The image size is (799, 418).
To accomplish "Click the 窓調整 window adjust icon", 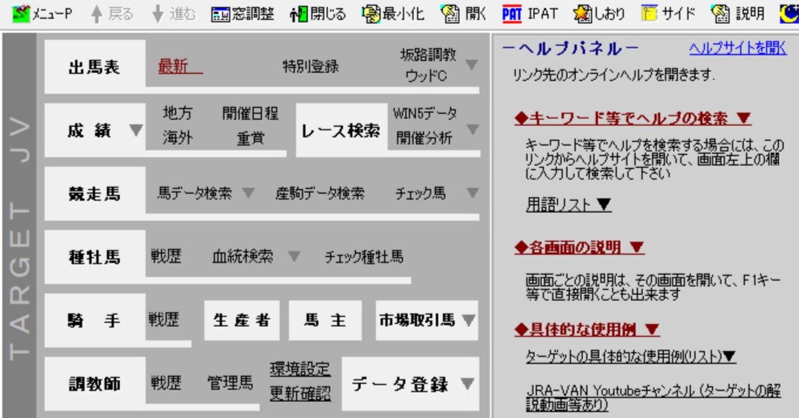I will pos(243,14).
